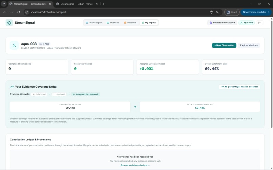
Task: Click the +0.00 percentage points accepted badge
Action: 239,87
